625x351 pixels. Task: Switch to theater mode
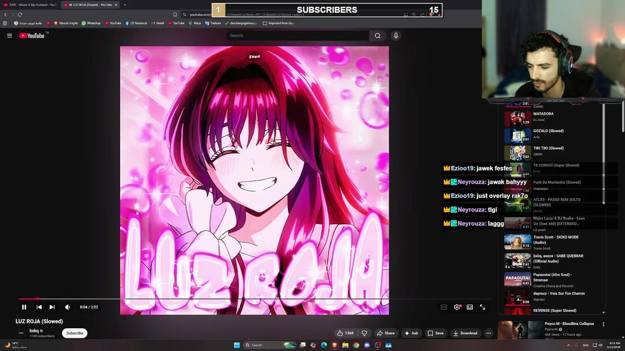point(470,307)
